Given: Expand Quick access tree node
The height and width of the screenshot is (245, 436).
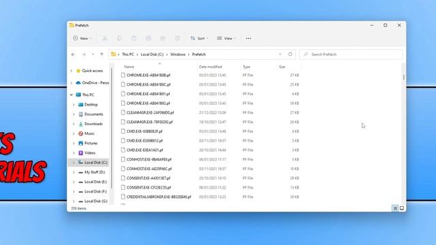Looking at the screenshot, I should (71, 71).
